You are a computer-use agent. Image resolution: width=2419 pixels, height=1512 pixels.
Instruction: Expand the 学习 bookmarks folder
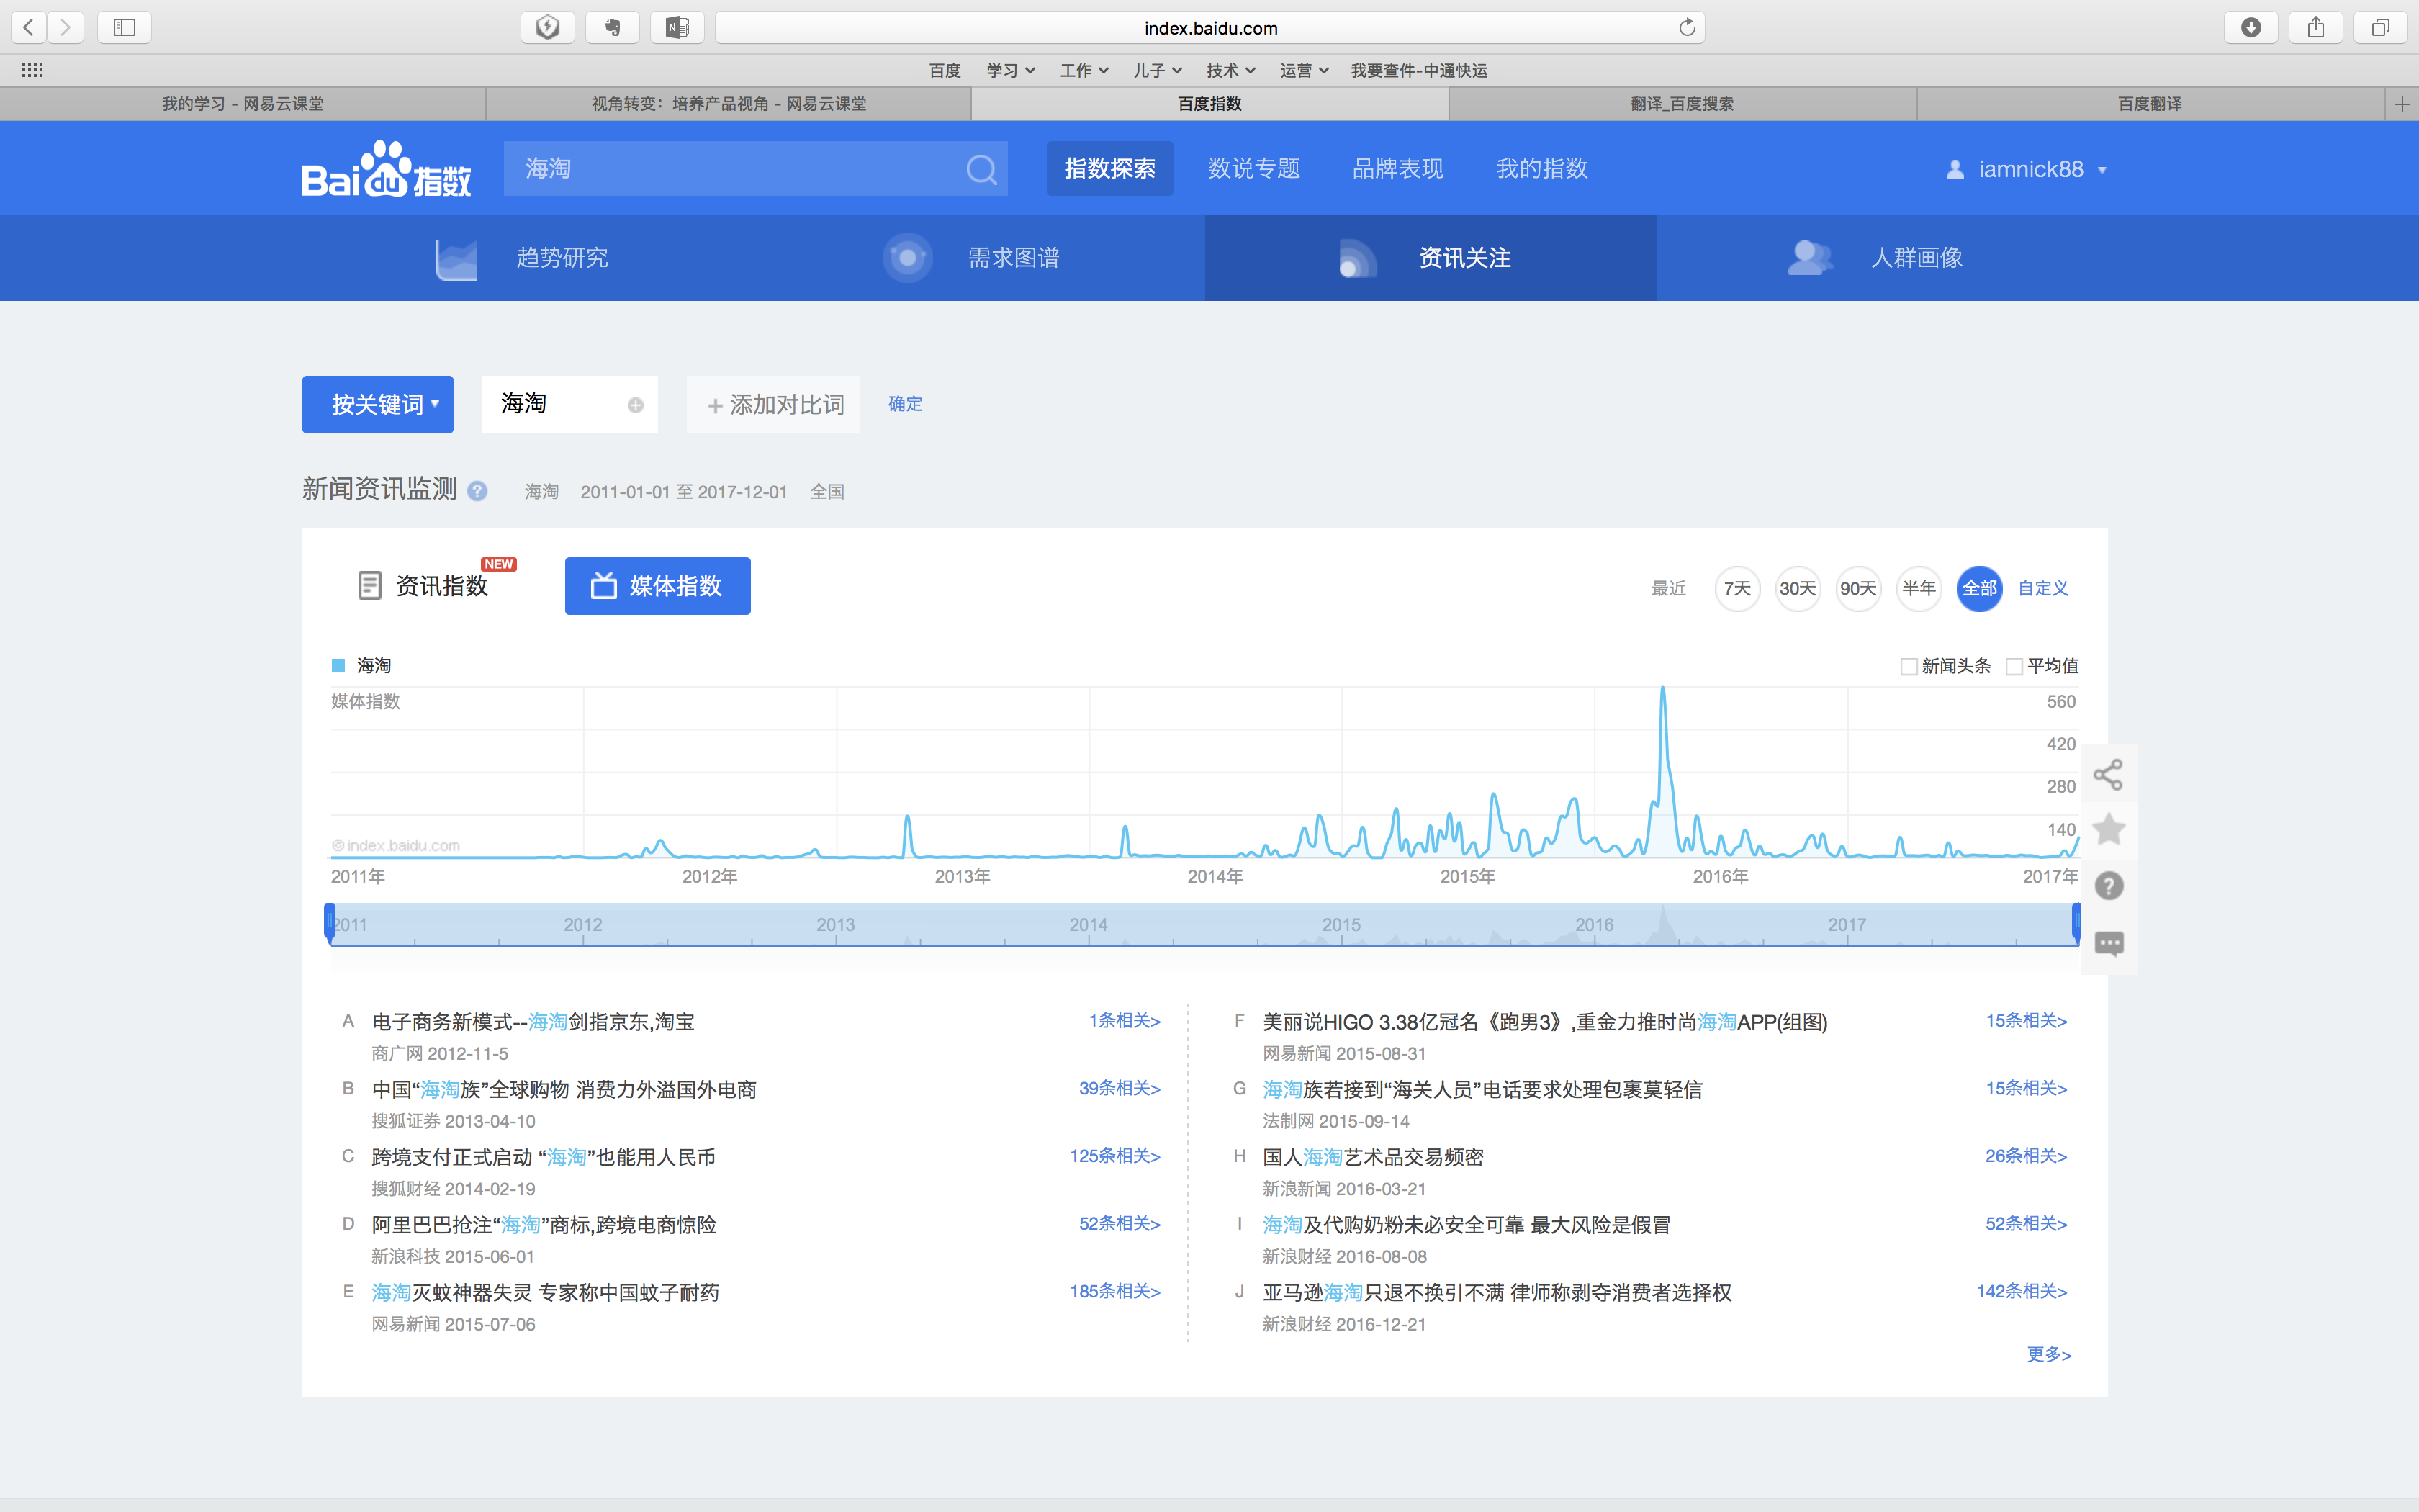[1011, 70]
